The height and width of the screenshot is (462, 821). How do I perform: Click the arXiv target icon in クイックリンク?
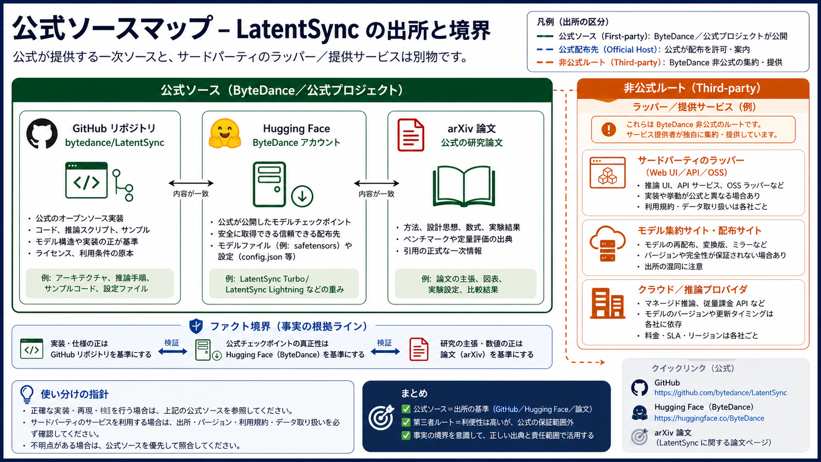tap(639, 436)
